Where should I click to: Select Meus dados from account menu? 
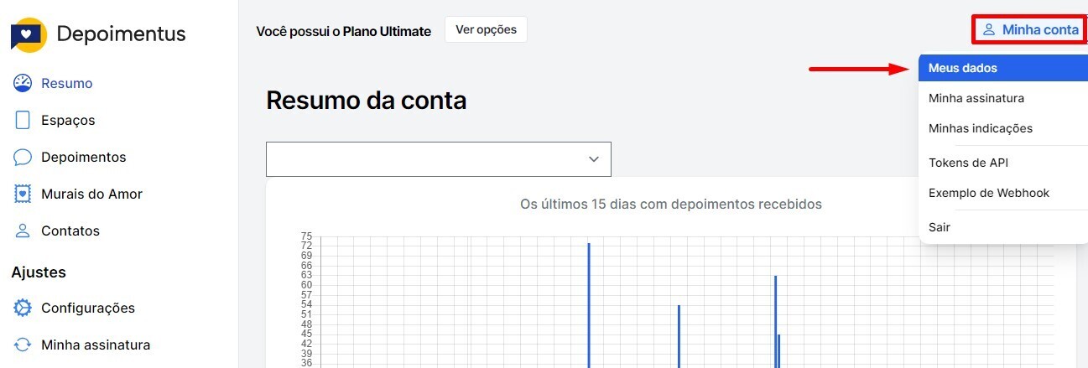[962, 68]
